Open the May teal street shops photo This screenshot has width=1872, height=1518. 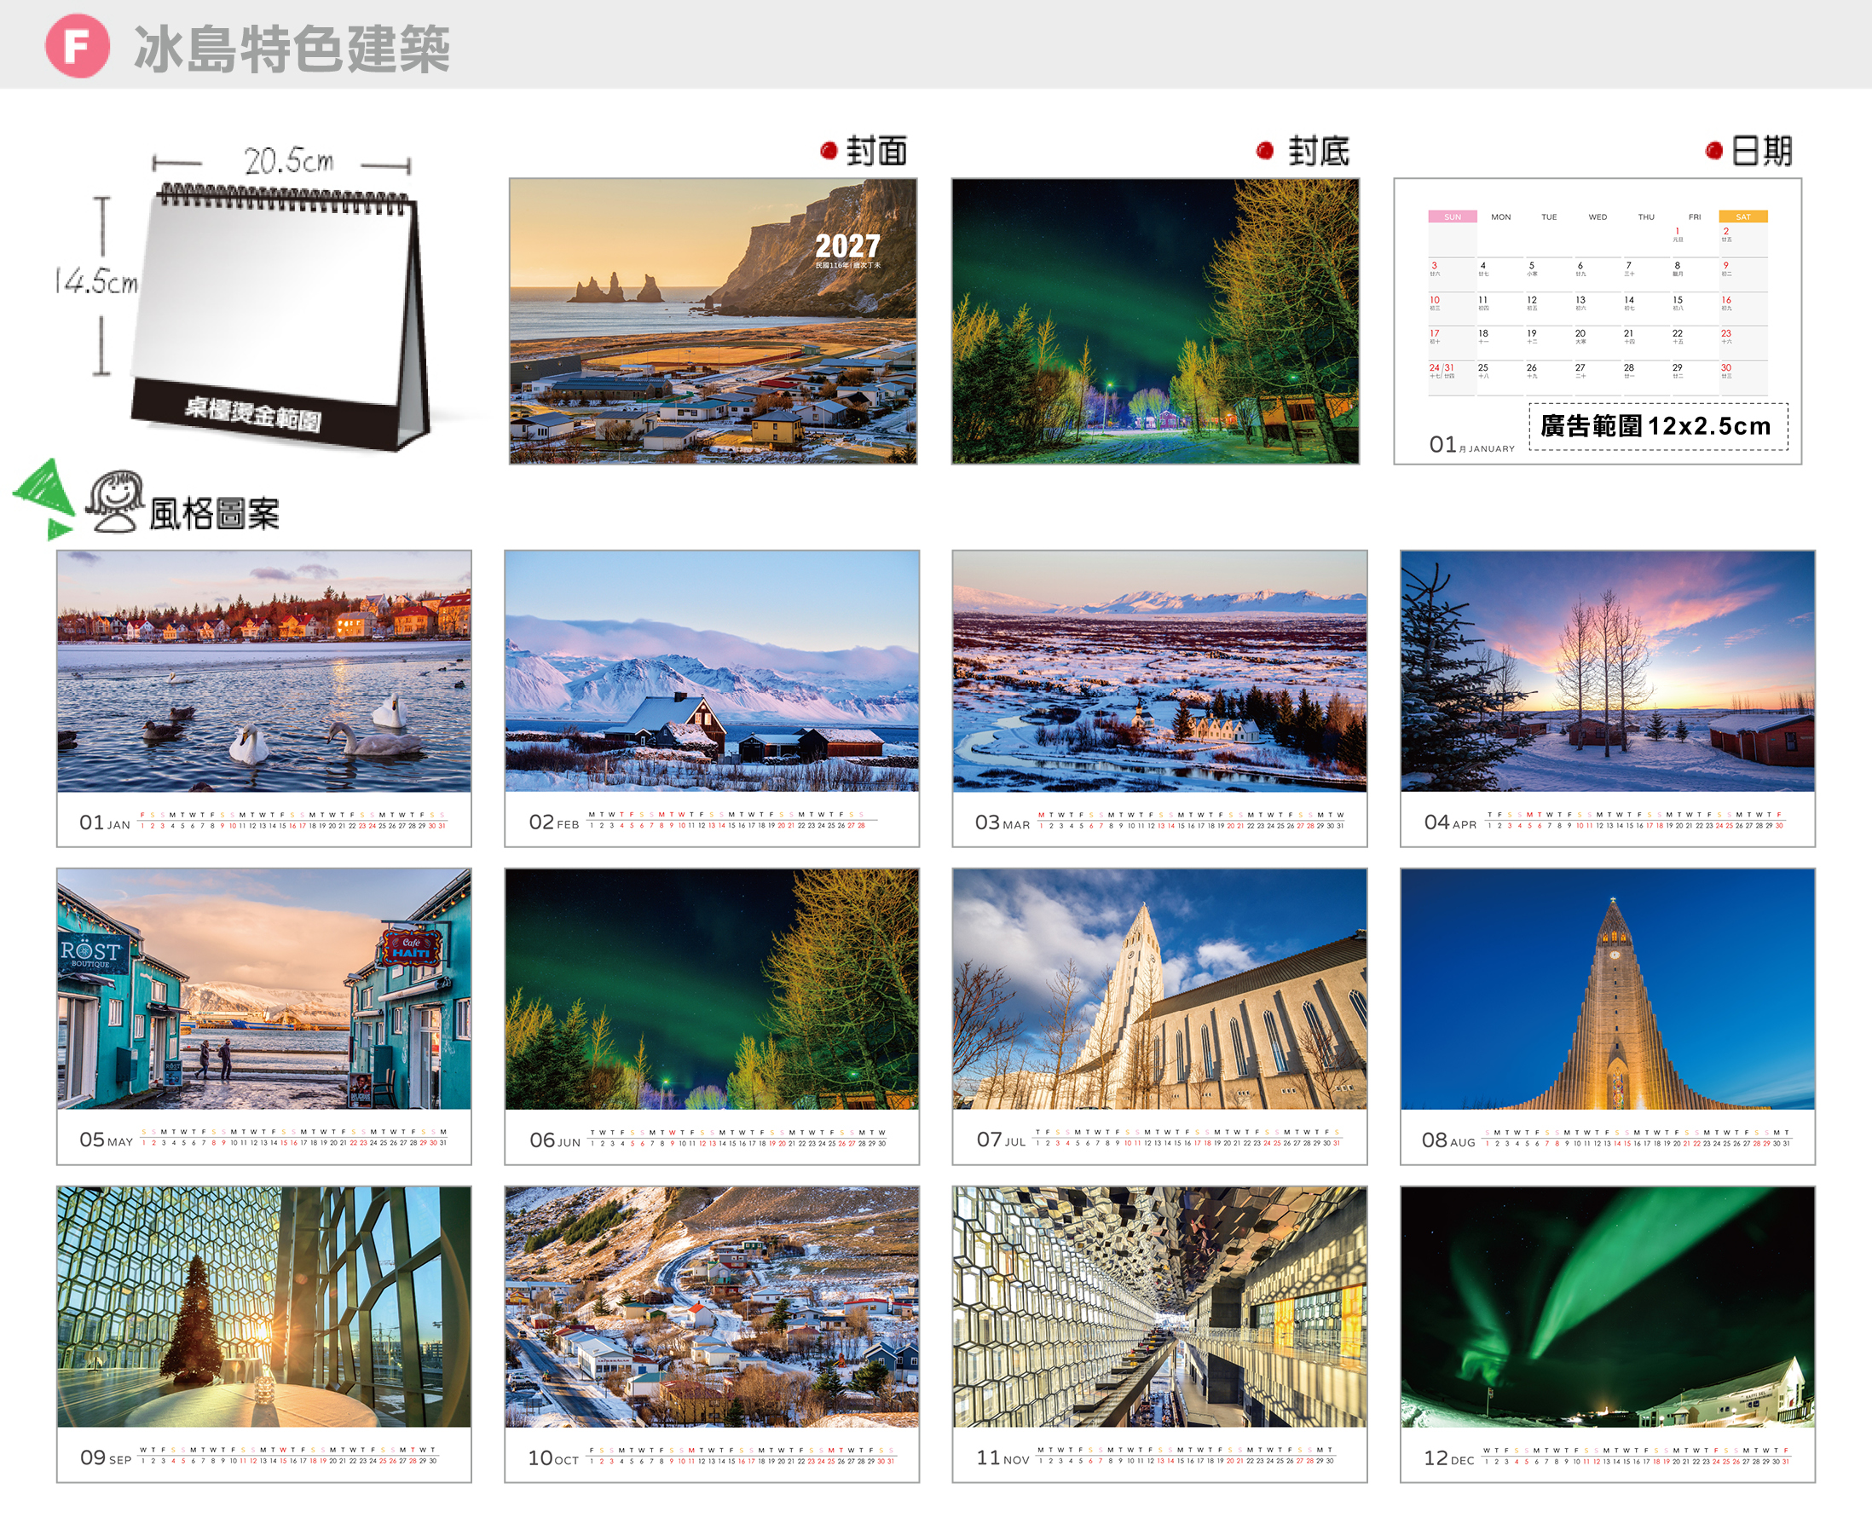[264, 989]
